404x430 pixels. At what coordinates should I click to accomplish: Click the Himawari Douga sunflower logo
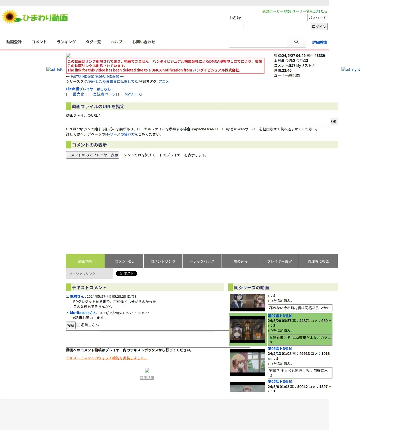click(35, 17)
